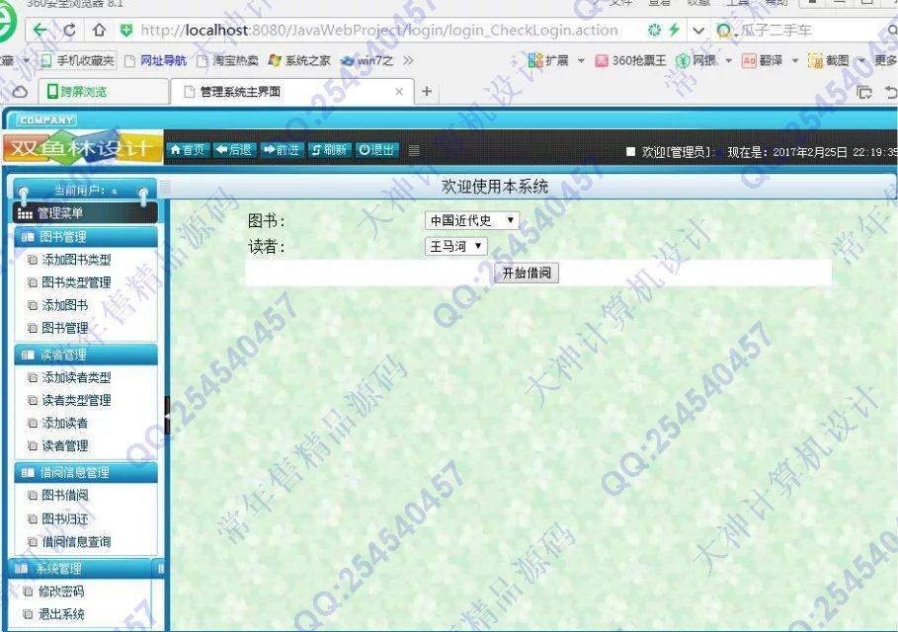This screenshot has height=632, width=898.
Task: Collapse the 系统管理 menu section
Action: pos(80,569)
